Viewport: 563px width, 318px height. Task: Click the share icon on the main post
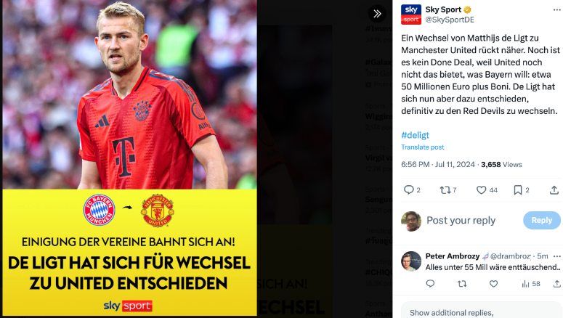[554, 190]
